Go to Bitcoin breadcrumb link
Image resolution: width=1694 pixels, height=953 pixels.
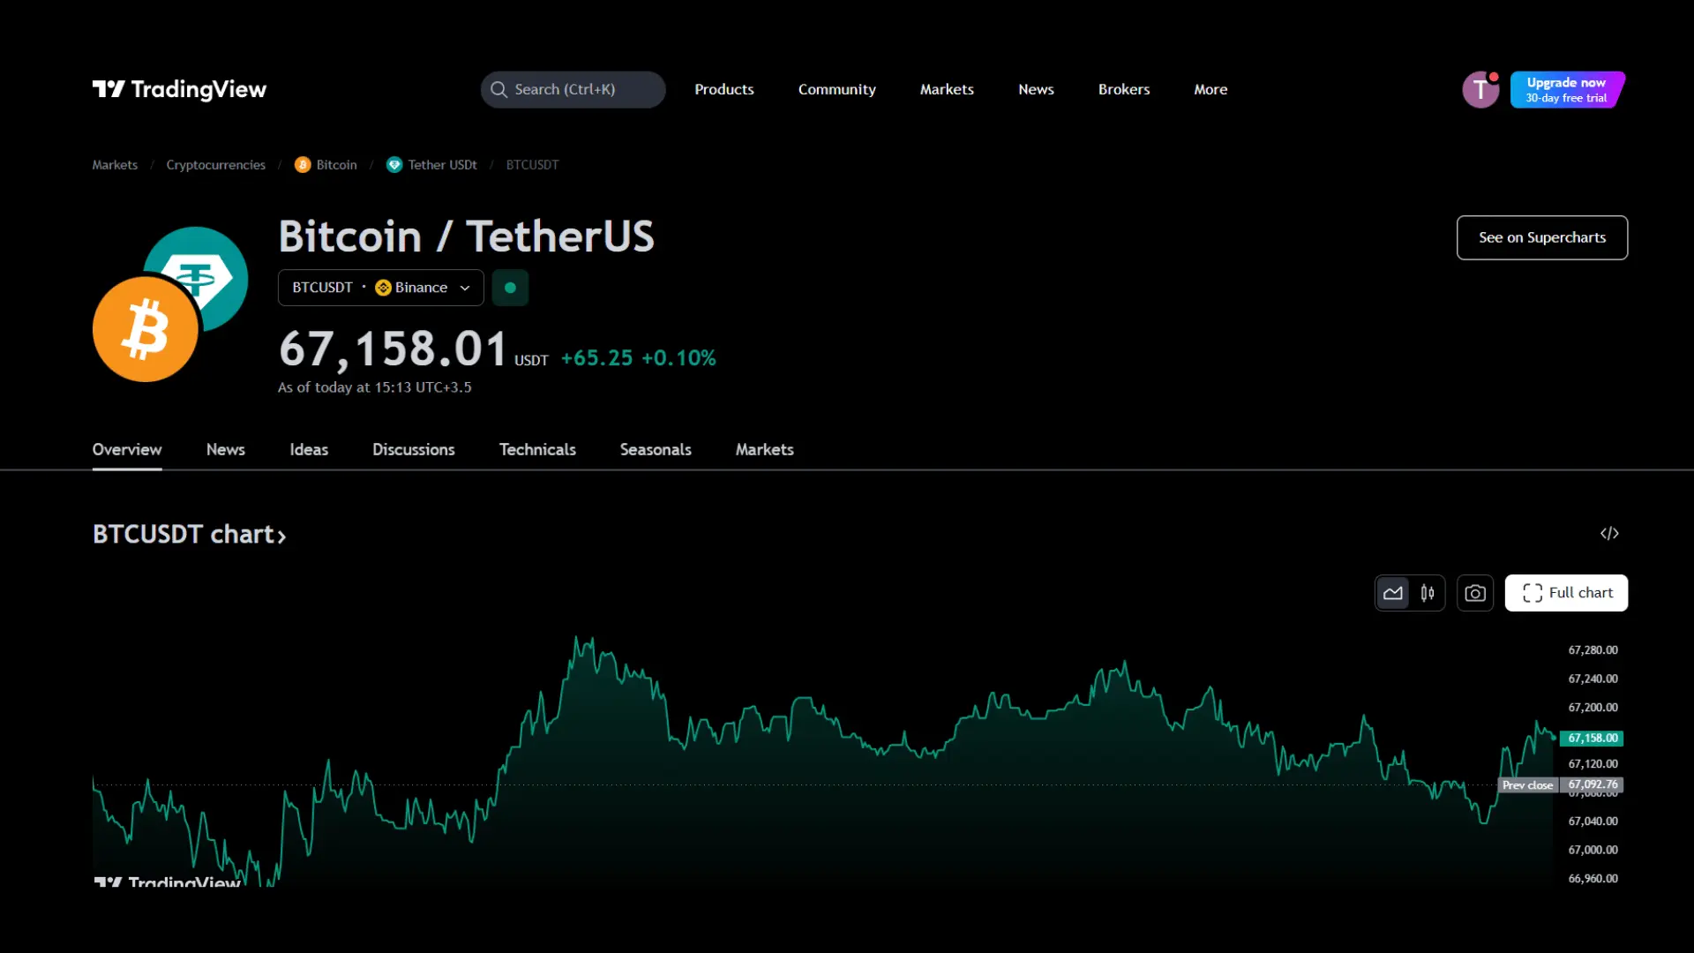(x=337, y=165)
